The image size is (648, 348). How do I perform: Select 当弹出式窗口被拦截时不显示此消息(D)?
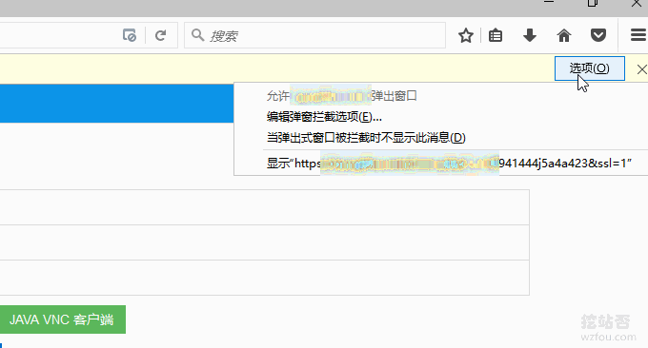click(441, 138)
